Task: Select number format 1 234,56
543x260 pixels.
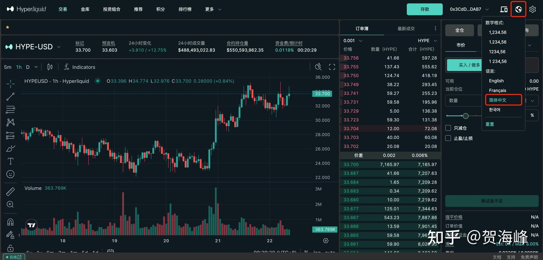Action: click(498, 61)
